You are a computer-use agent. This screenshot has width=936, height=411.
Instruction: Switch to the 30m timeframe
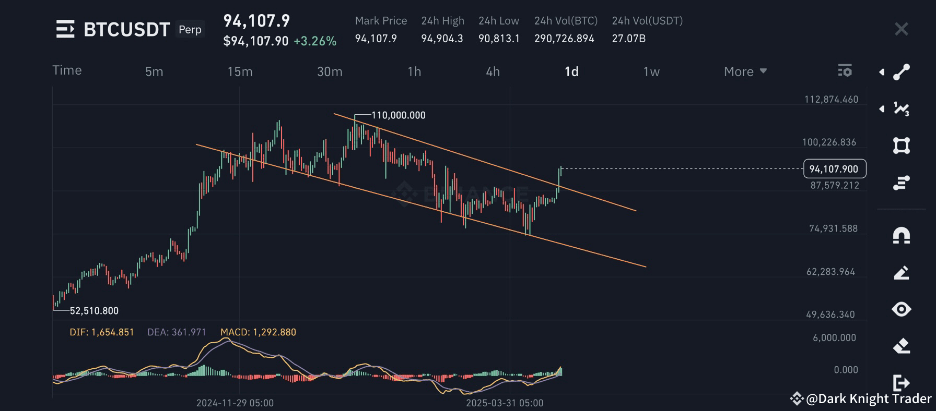(x=330, y=71)
